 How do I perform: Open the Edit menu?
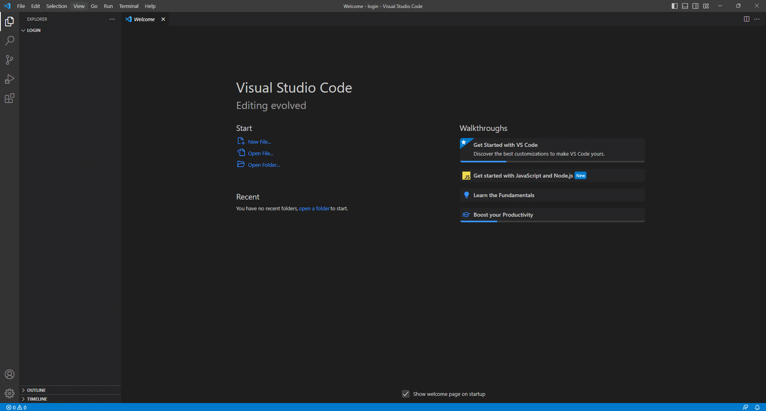36,6
